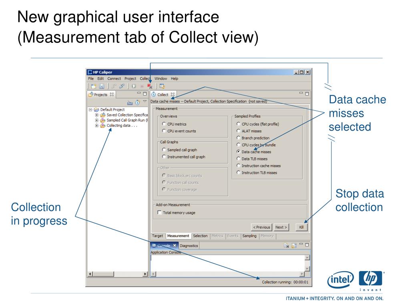
Task: Select the CPU event counts option
Action: [164, 131]
